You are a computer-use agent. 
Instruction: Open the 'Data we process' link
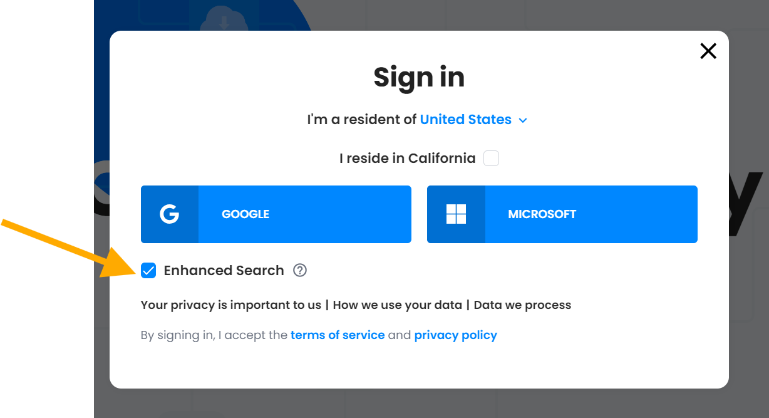[522, 305]
